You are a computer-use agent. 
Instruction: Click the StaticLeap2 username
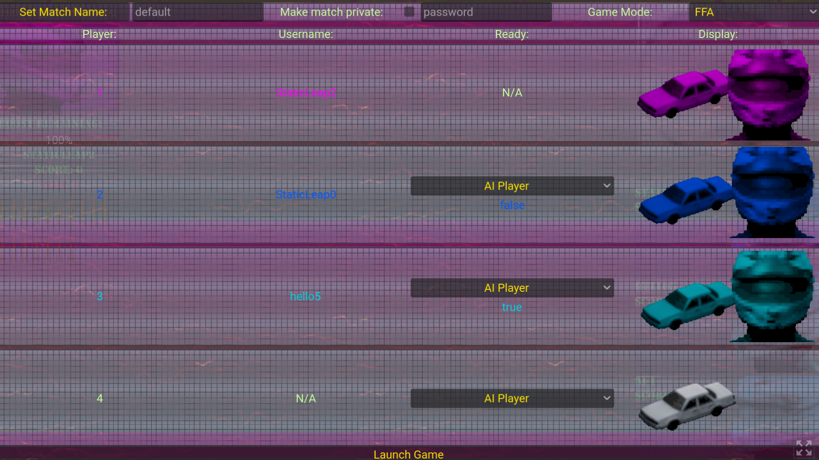[306, 93]
